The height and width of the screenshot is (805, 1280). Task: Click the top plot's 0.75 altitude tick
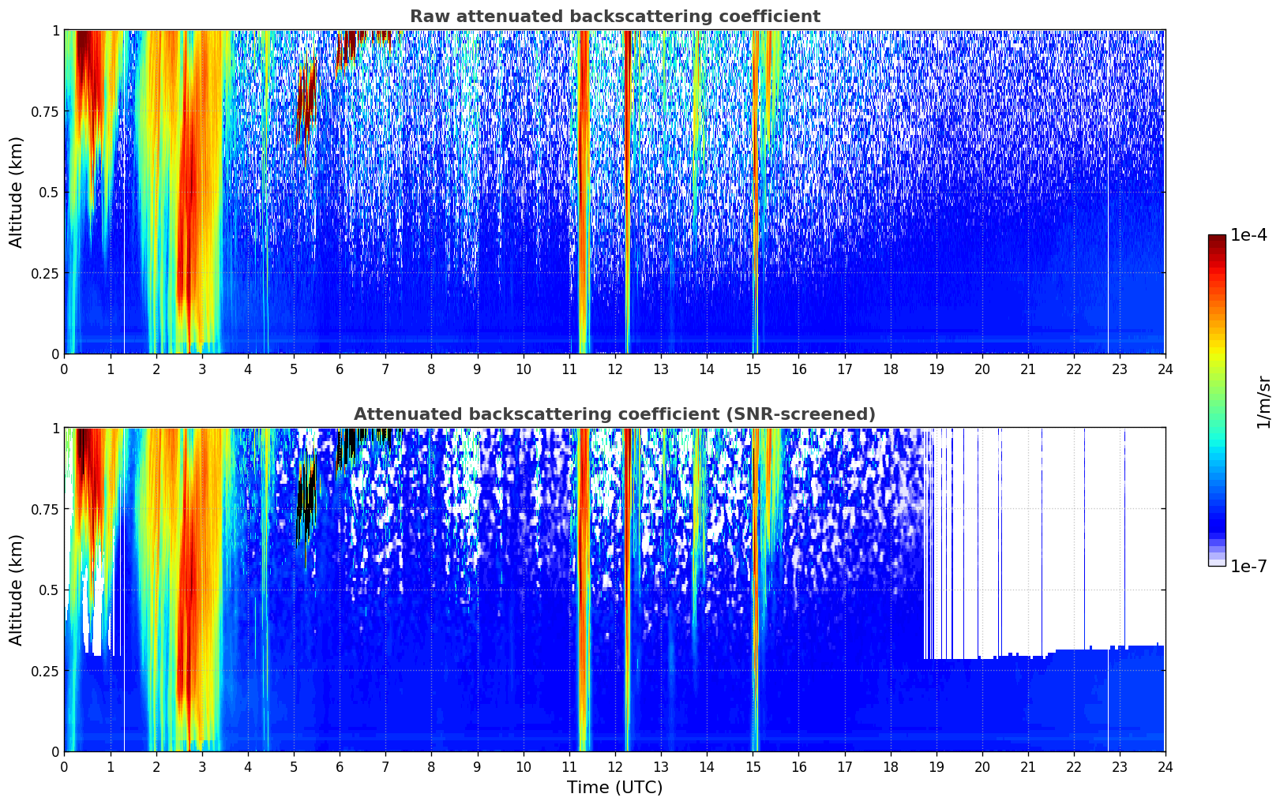pyautogui.click(x=47, y=111)
